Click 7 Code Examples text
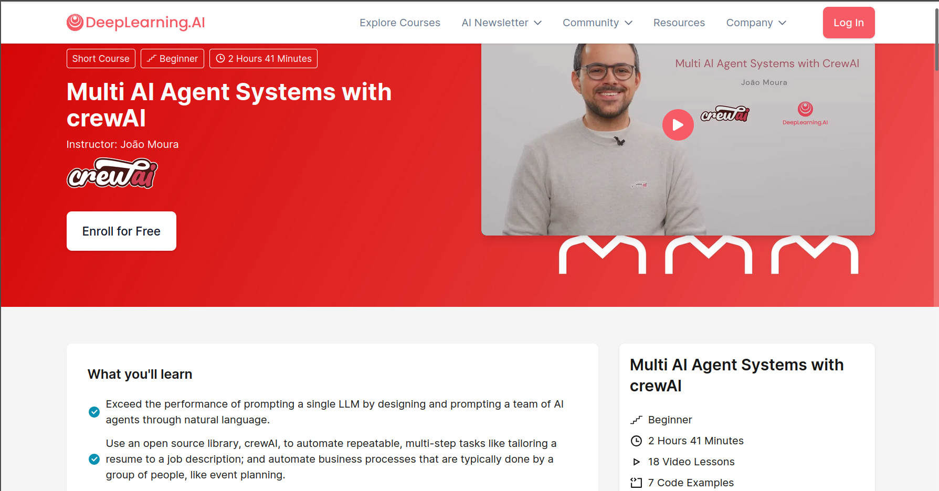 691,483
